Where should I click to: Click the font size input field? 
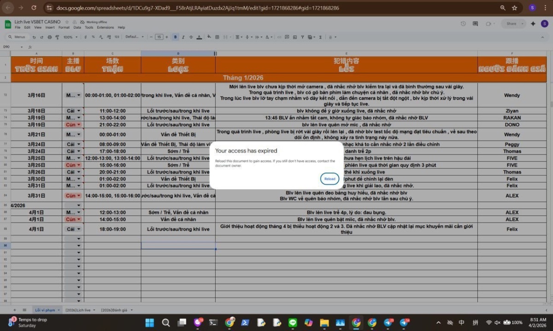point(159,37)
